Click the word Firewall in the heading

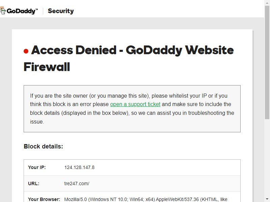click(x=47, y=67)
